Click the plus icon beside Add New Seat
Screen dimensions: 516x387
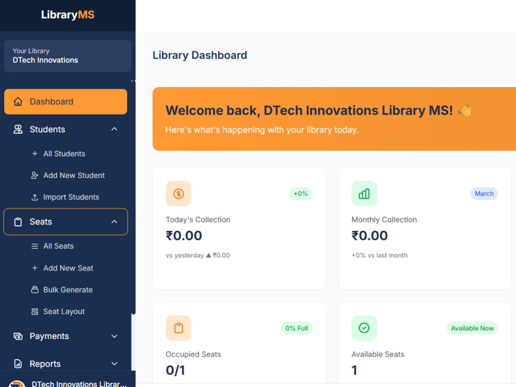click(x=35, y=268)
